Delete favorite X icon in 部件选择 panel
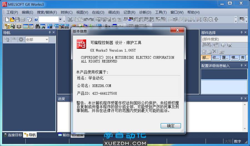The image size is (250, 146). click(x=214, y=52)
